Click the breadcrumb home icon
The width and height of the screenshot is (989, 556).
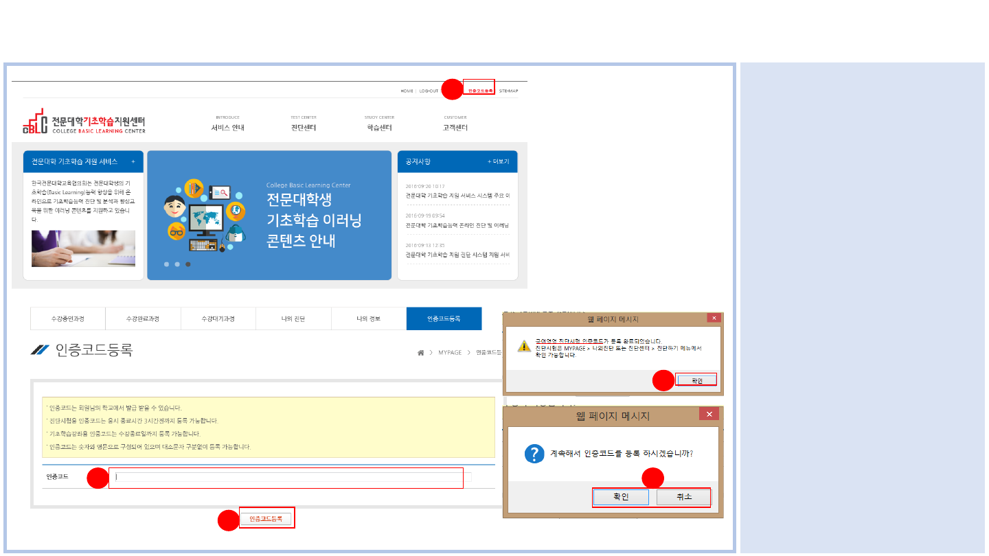[x=420, y=353]
